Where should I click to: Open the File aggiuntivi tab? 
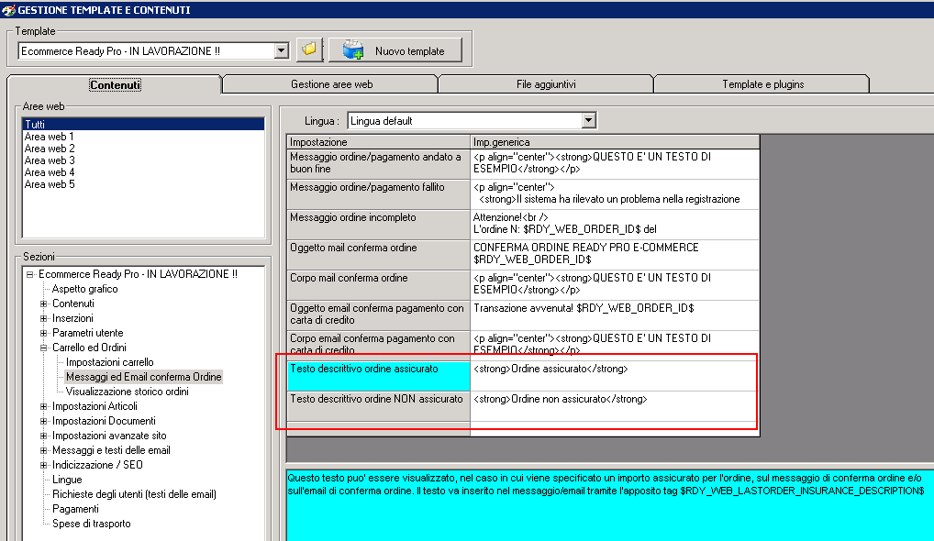(x=546, y=84)
